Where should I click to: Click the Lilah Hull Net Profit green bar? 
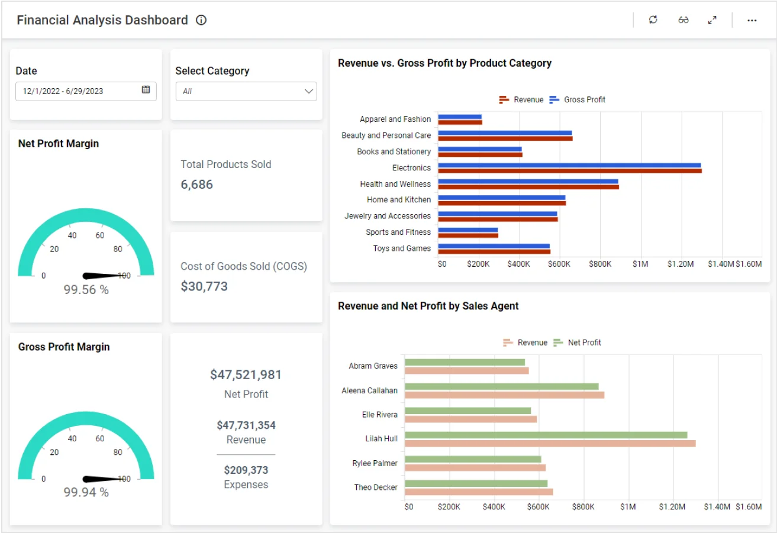click(x=546, y=435)
